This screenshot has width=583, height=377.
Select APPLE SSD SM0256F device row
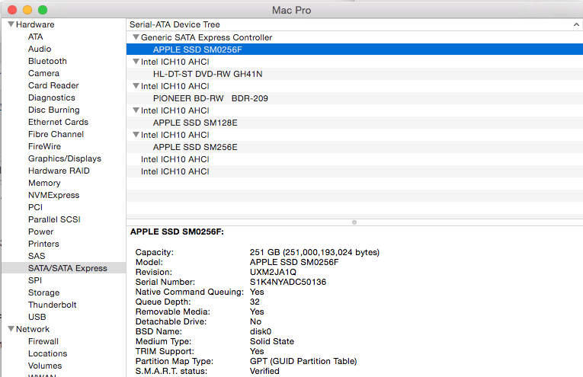coord(354,50)
